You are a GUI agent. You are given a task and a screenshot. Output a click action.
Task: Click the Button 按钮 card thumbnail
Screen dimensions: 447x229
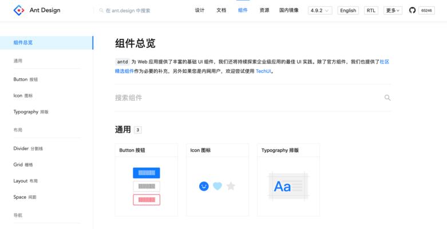tap(147, 186)
